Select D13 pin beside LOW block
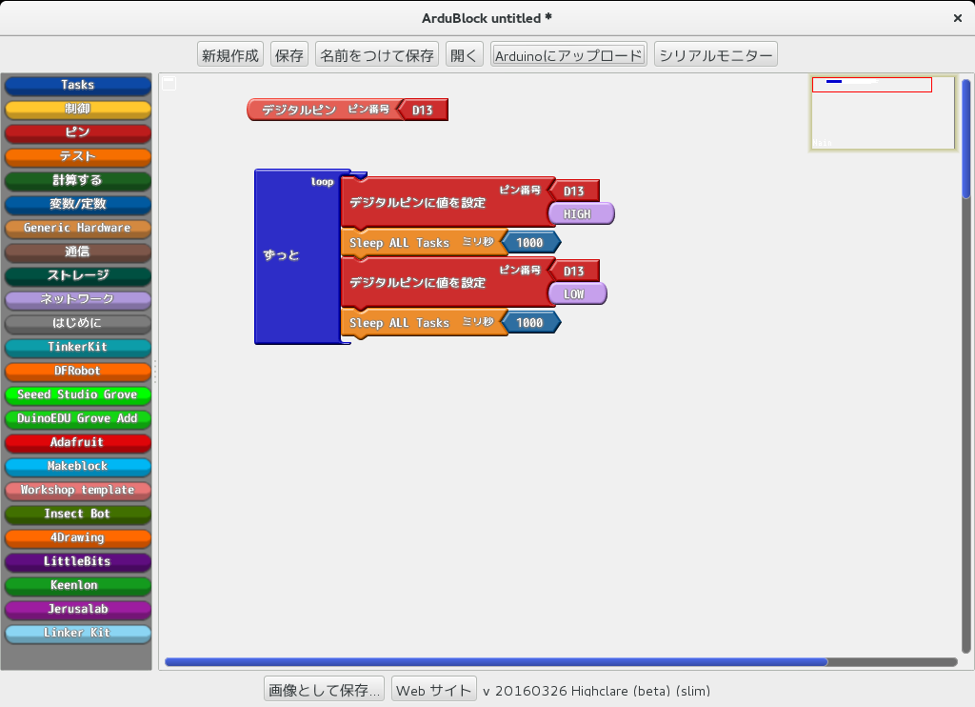 575,271
